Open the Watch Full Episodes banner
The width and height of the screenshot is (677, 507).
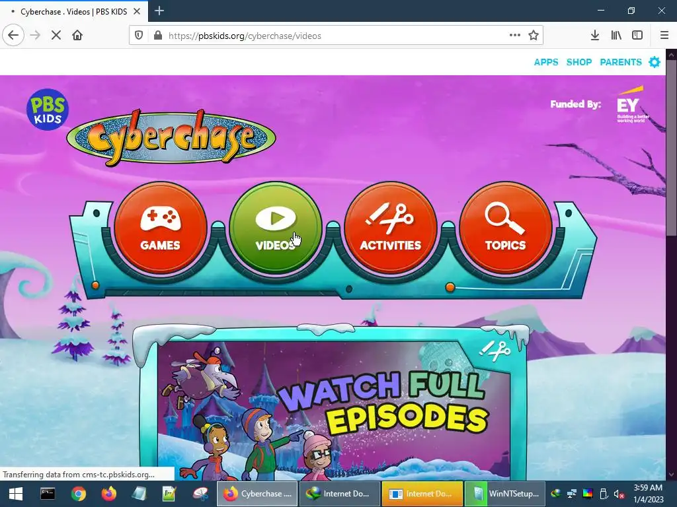click(333, 409)
